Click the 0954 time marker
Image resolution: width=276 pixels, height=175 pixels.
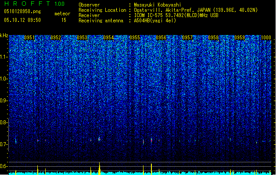[108, 37]
